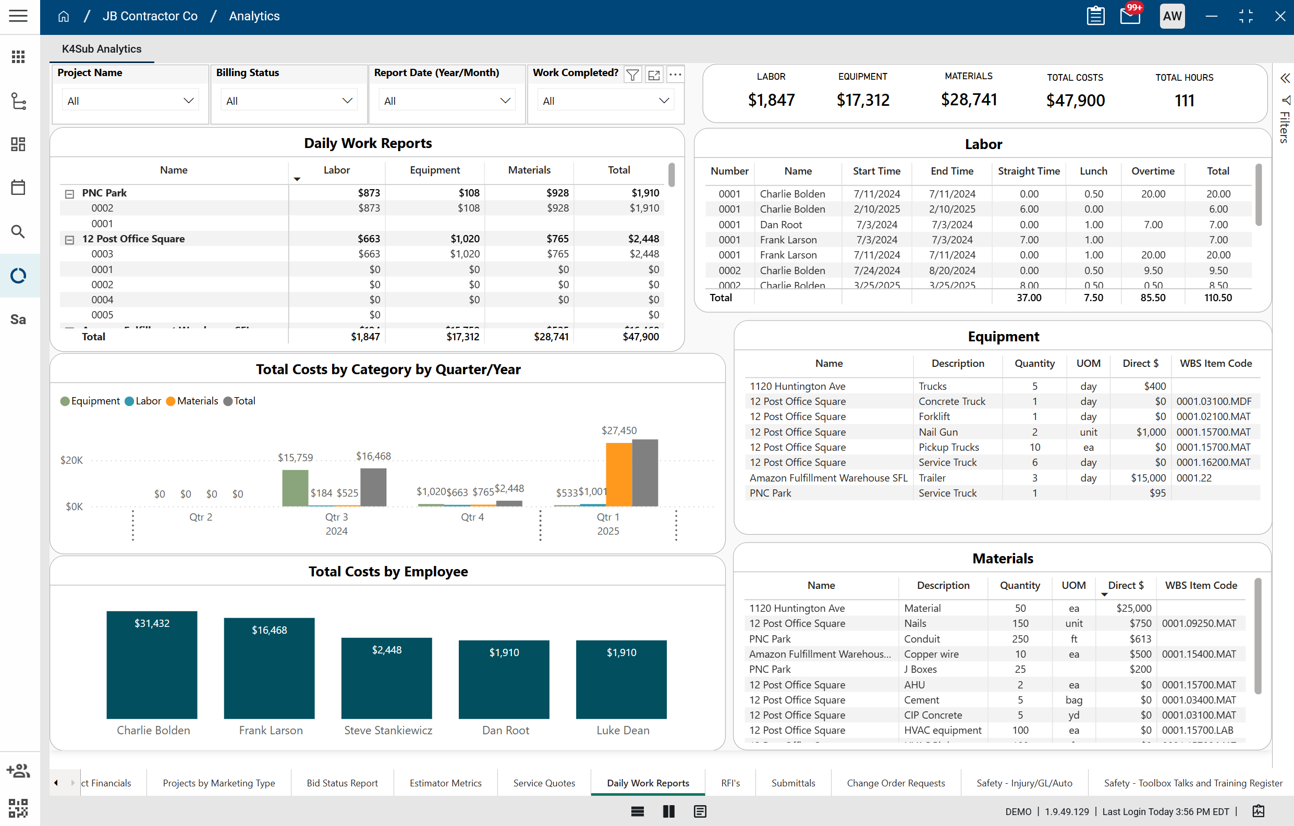Open the clipboard tasks icon

click(1095, 16)
